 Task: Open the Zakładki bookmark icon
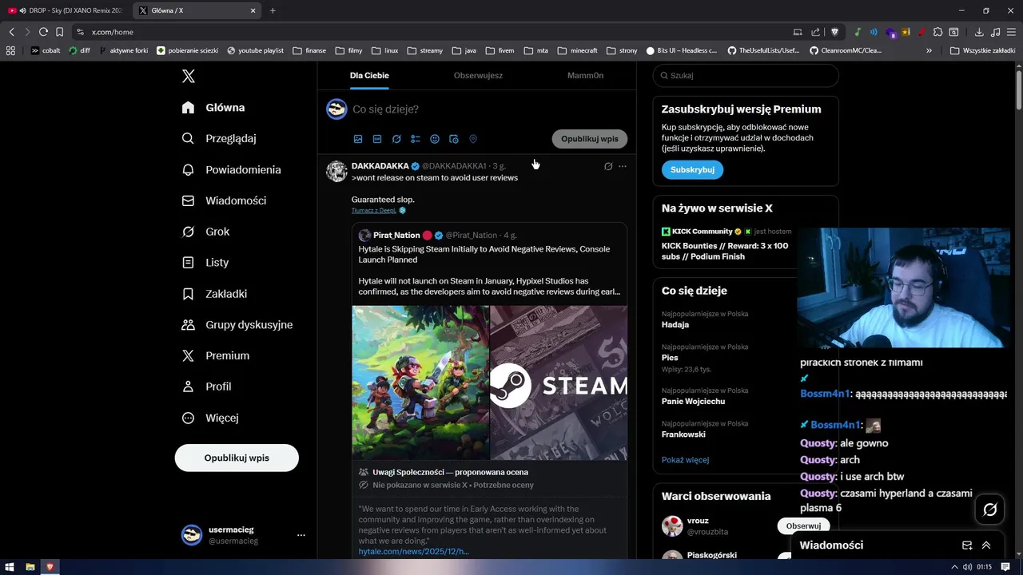point(188,294)
